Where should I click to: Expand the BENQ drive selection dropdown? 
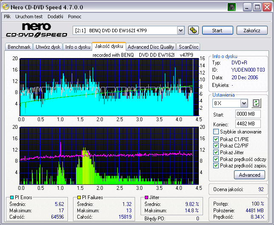(181, 31)
